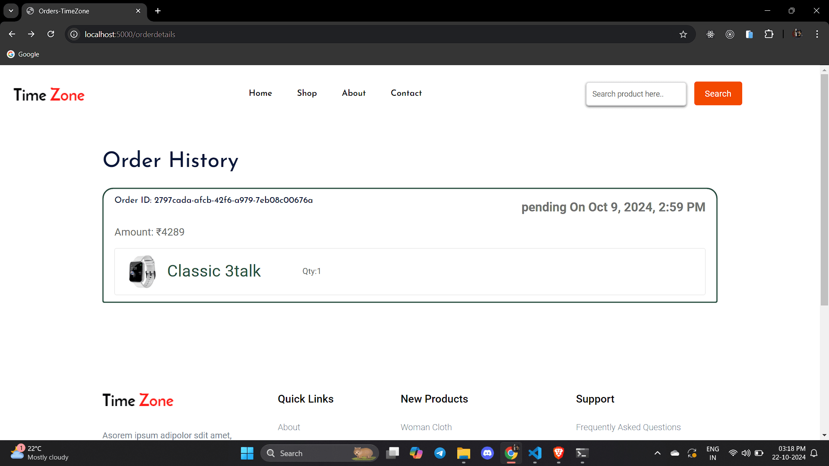
Task: View site information icon
Action: [x=74, y=34]
